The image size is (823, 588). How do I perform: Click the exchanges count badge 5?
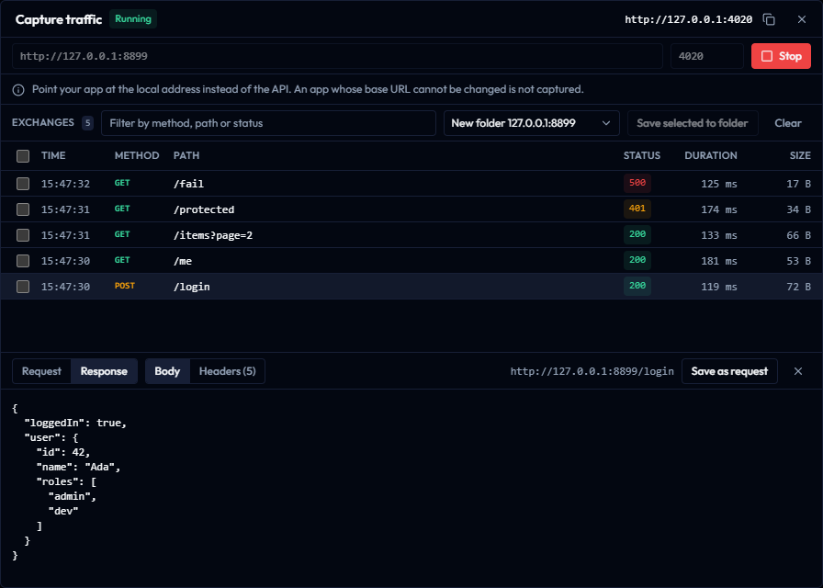tap(87, 123)
